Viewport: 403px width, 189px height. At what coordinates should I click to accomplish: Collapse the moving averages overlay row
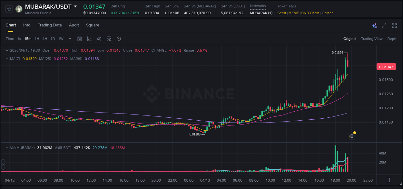(7, 59)
